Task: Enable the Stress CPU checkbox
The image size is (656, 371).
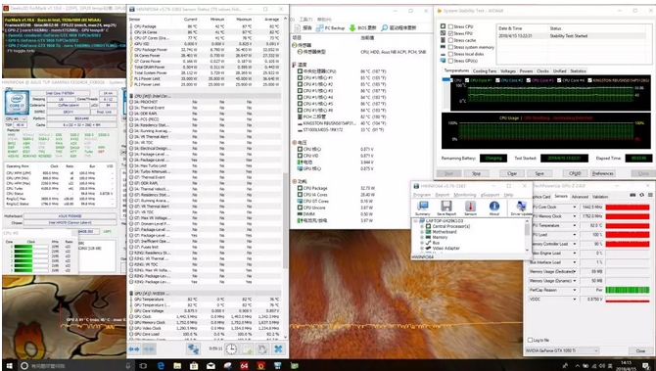Action: [450, 26]
